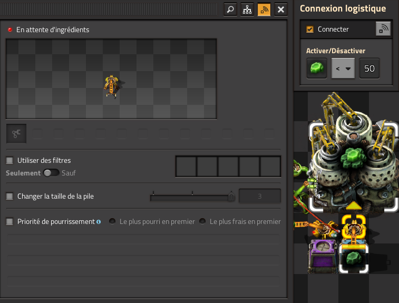Click the magnifying glass search icon

(x=230, y=9)
